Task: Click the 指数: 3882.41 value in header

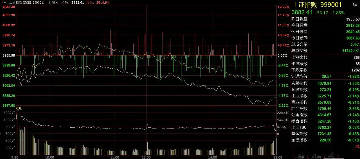Action: point(73,2)
